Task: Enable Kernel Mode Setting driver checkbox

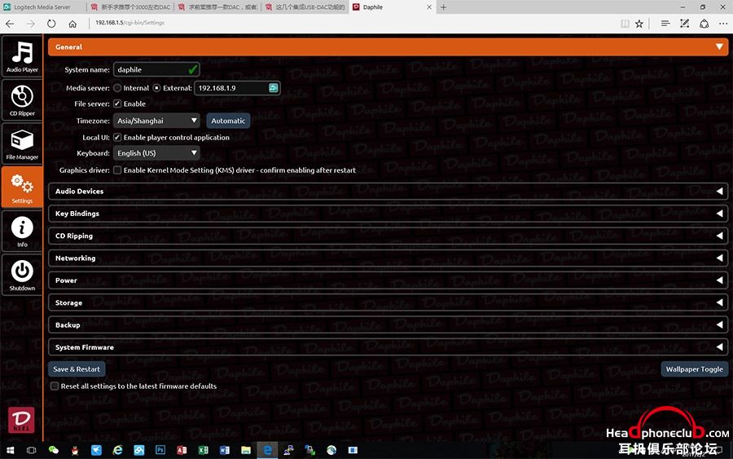Action: pos(117,170)
